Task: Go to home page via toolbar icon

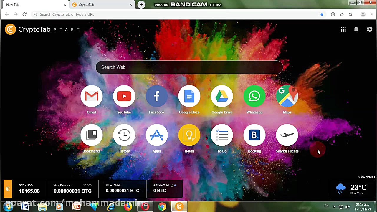Action: (342, 14)
